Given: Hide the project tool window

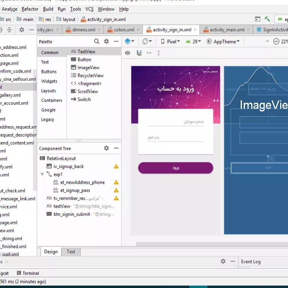Looking at the screenshot, I should [31, 30].
